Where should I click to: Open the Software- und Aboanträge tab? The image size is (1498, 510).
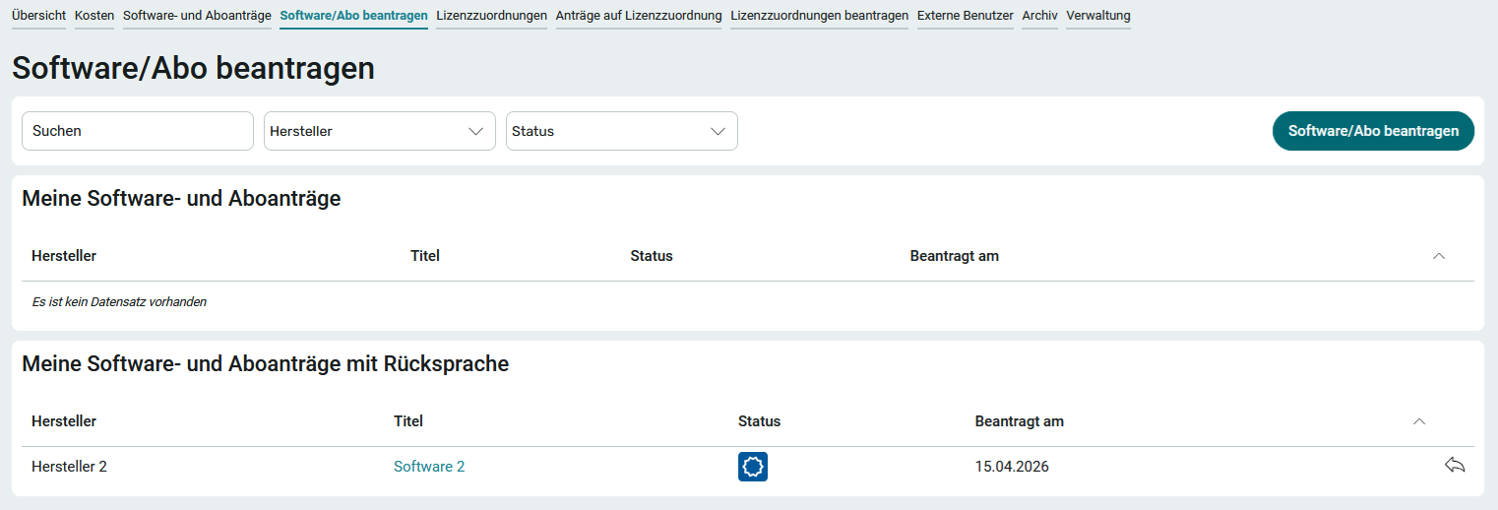pos(197,16)
